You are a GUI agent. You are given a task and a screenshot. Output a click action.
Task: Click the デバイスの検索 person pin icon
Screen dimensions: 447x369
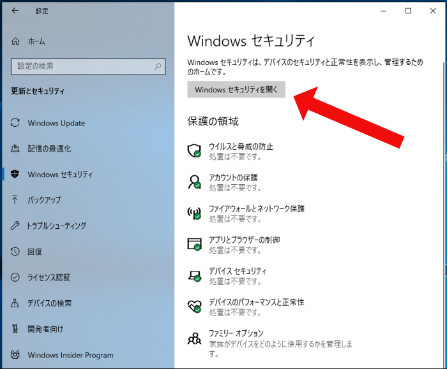pos(15,303)
